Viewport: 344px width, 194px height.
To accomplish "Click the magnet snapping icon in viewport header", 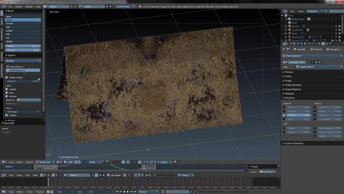I will click(152, 162).
